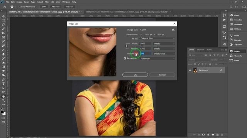
Task: Select the Move tool
Action: [3, 16]
